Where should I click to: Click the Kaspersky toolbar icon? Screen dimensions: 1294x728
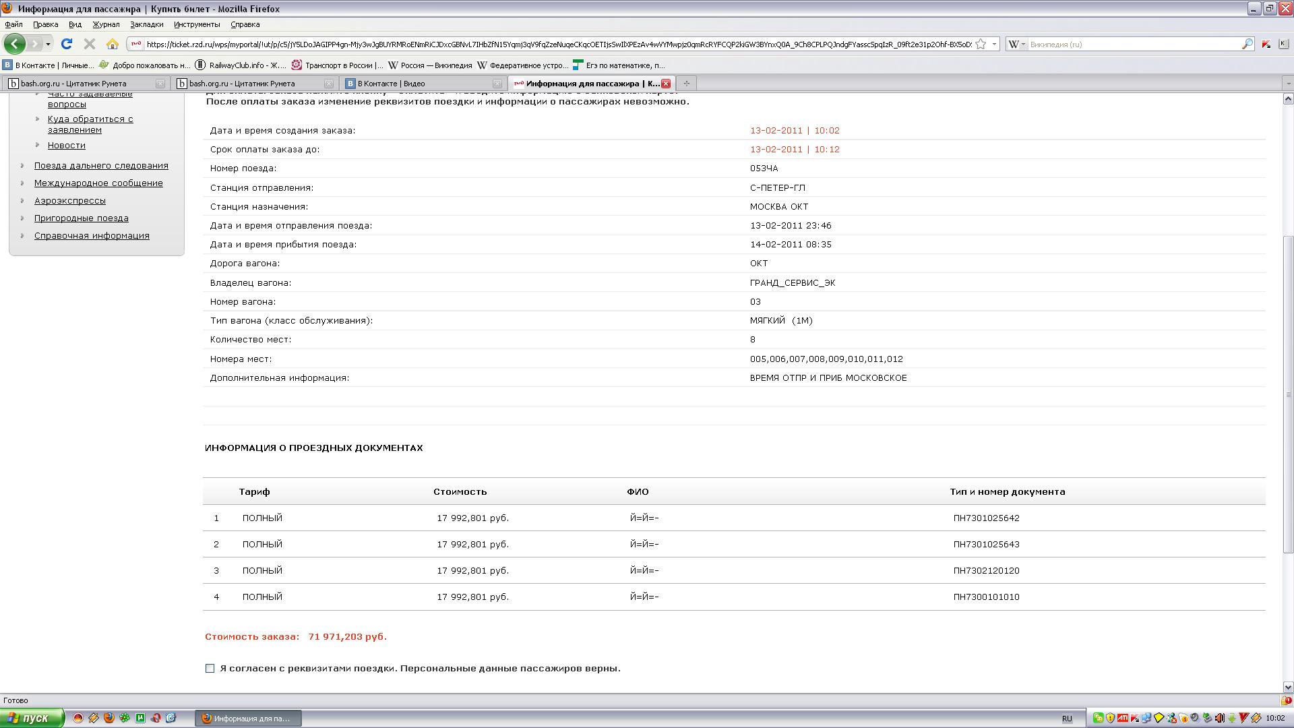(1266, 44)
